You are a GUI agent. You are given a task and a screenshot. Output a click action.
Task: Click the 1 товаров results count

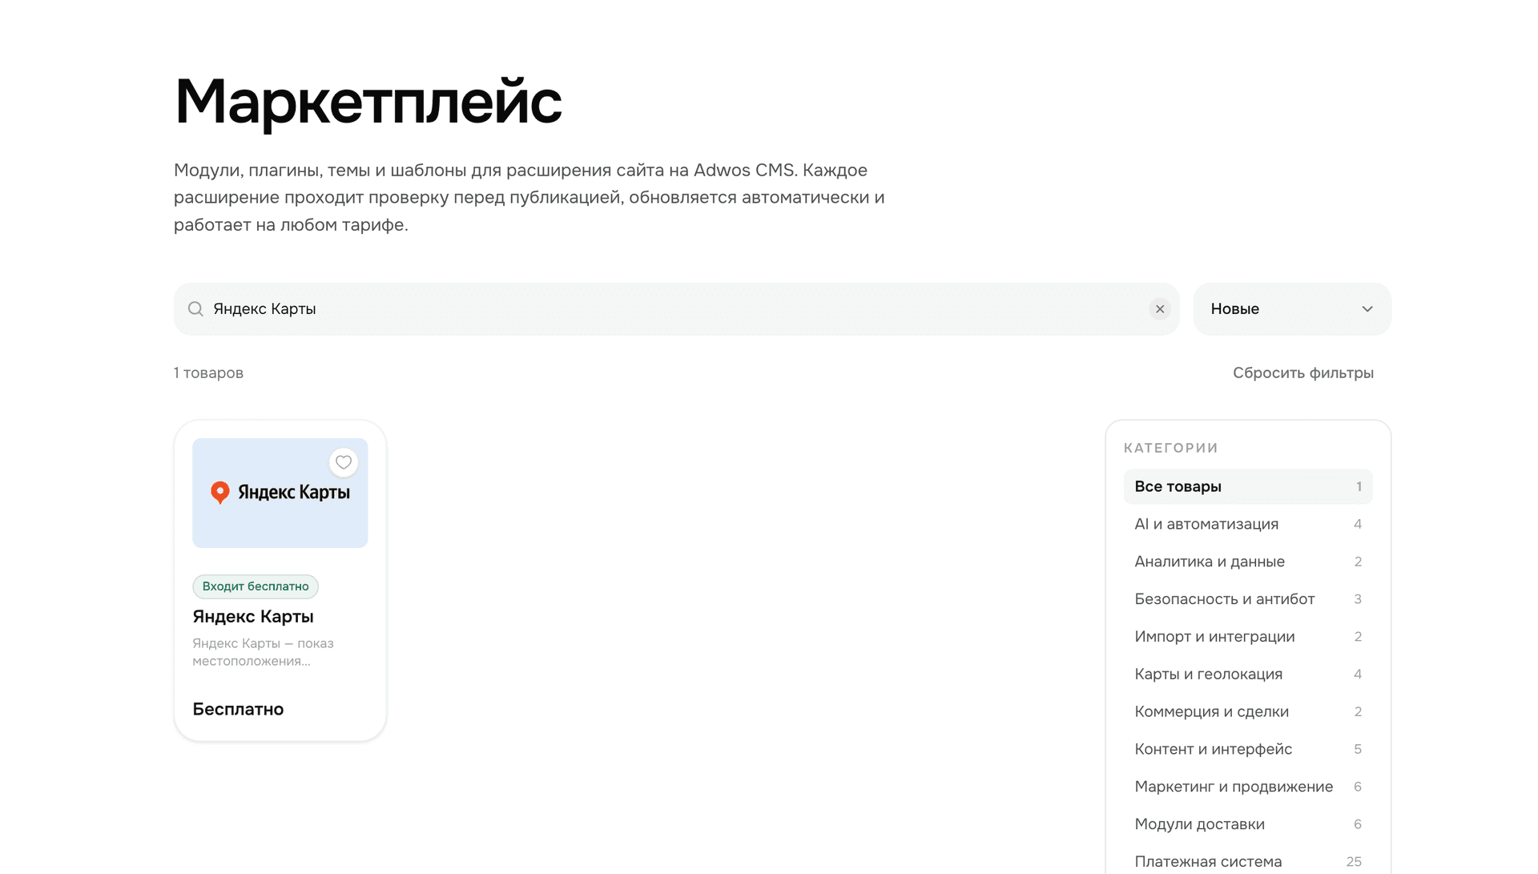(x=208, y=373)
